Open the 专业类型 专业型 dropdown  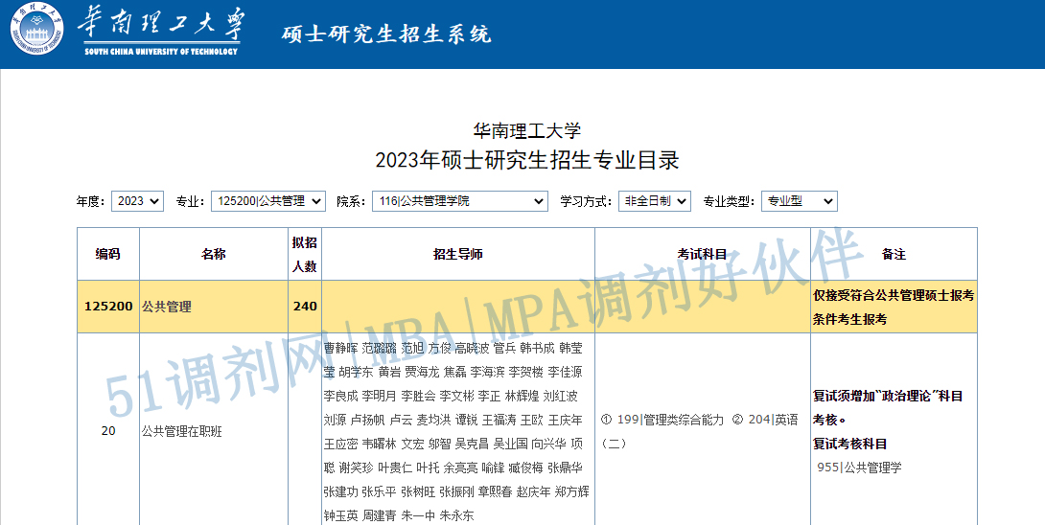click(x=799, y=201)
